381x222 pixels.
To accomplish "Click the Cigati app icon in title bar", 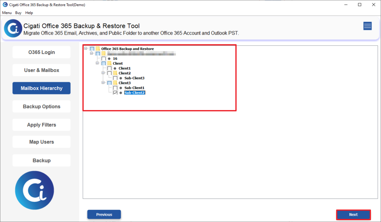I will click(5, 4).
